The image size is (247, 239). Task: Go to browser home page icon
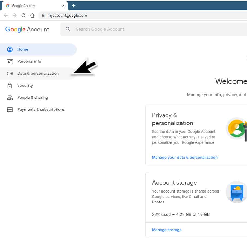[32, 15]
